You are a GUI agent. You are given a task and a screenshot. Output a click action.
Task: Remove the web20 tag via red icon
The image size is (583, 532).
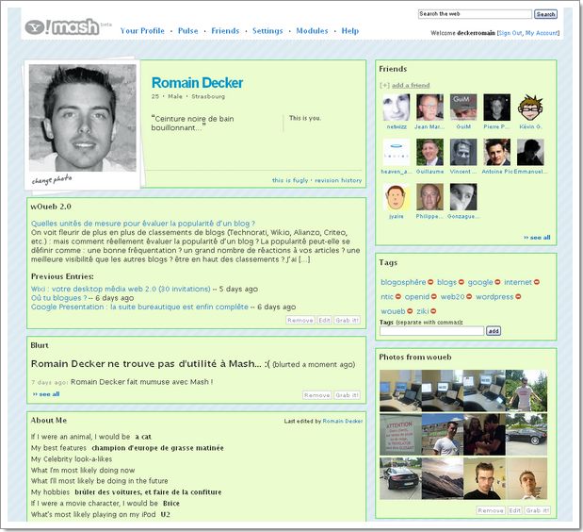(469, 297)
